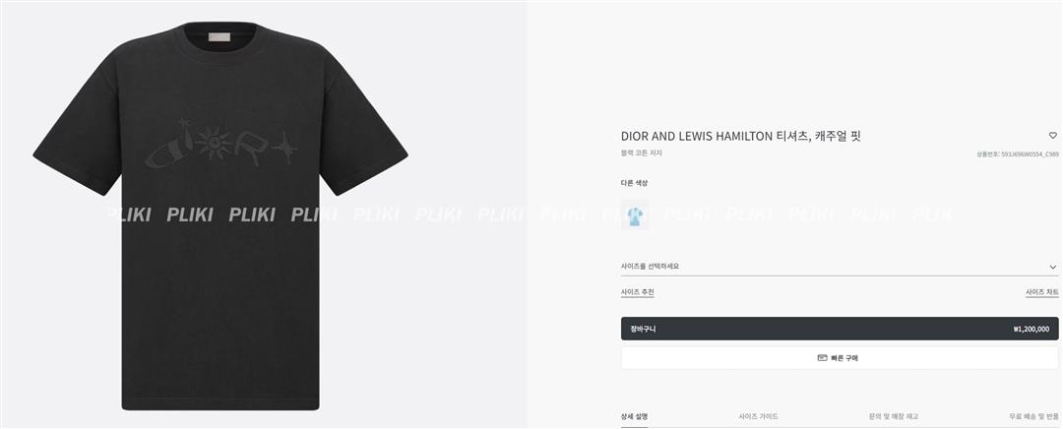Open the 사이즈 추천 size recommendation link
The image size is (1063, 429).
pos(637,292)
